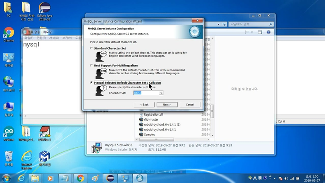Open the media player taskbar icon
325x183 pixels.
50,178
